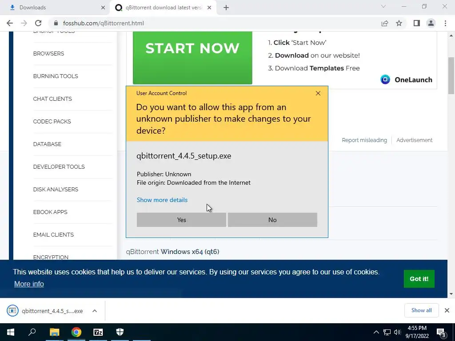This screenshot has width=455, height=341.
Task: Open Show more details link
Action: pyautogui.click(x=162, y=200)
